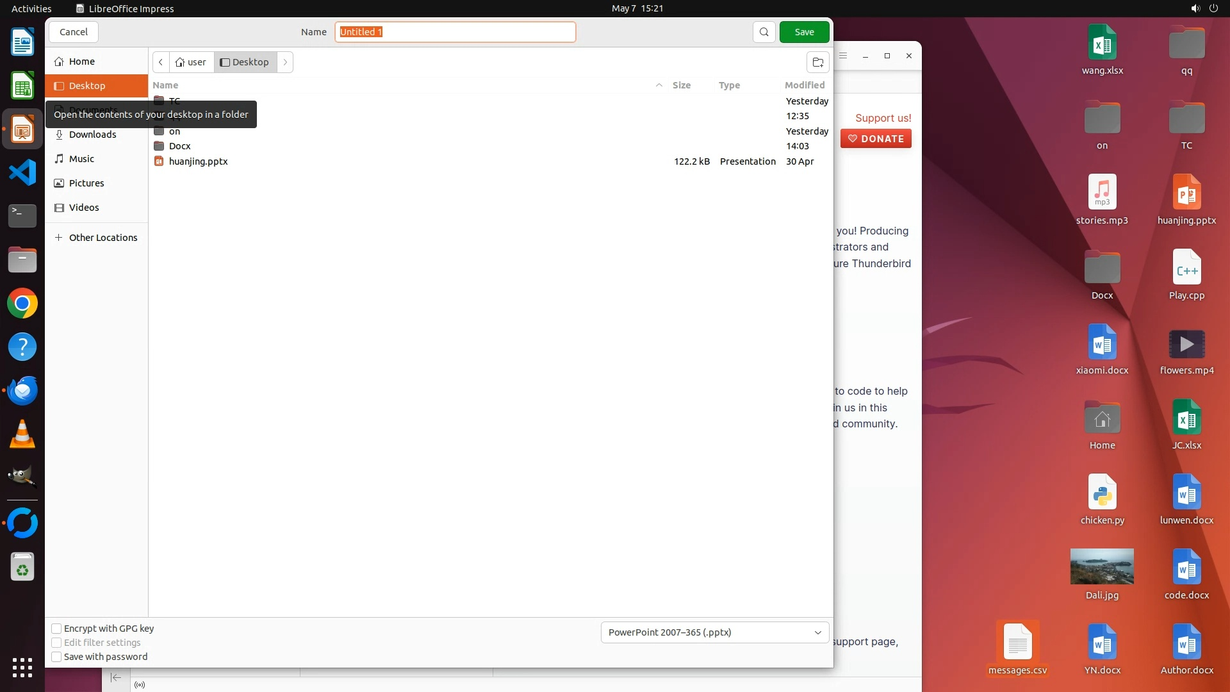
Task: Enable Encrypt with GPG key
Action: click(57, 629)
